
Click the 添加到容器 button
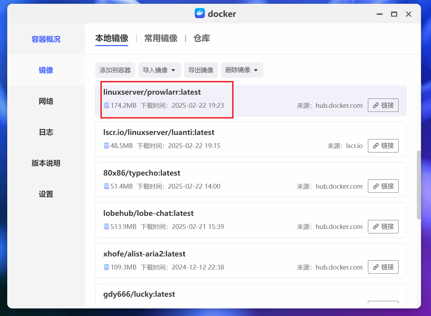point(115,70)
